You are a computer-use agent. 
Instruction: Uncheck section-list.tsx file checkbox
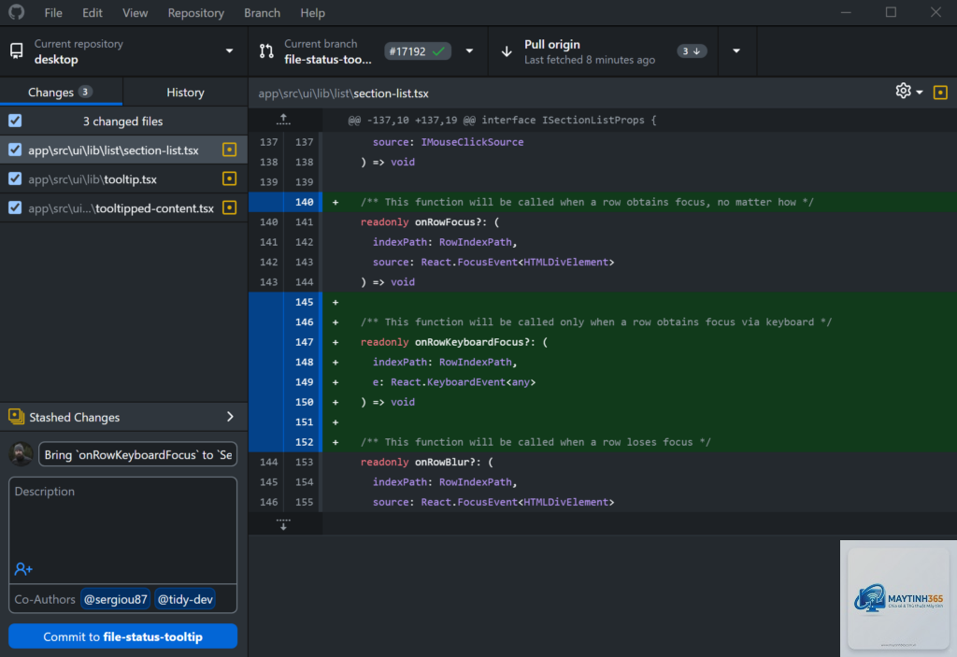15,150
